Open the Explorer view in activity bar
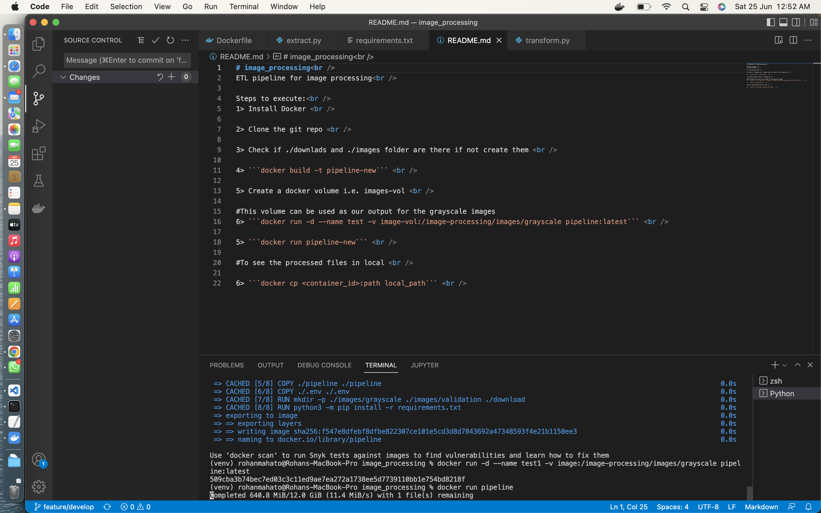The image size is (821, 513). pyautogui.click(x=39, y=44)
